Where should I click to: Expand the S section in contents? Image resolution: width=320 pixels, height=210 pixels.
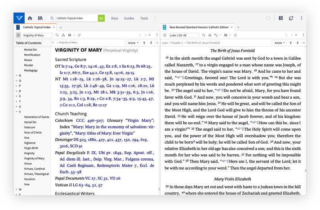16,96
